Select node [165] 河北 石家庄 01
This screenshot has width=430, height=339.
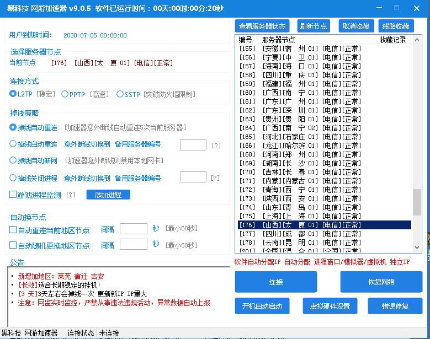(325, 137)
